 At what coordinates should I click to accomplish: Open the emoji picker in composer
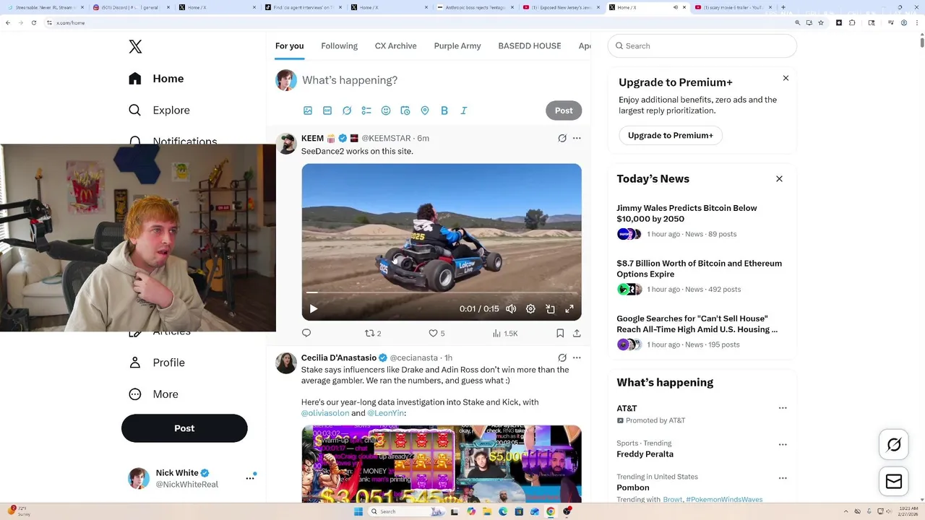[386, 110]
